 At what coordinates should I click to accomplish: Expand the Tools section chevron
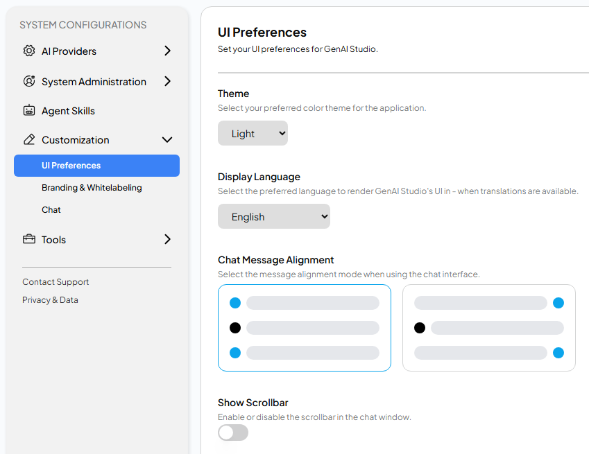(x=167, y=239)
